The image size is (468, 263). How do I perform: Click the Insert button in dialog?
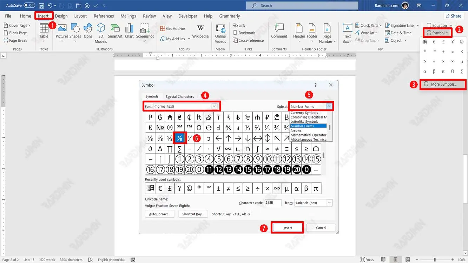[288, 228]
